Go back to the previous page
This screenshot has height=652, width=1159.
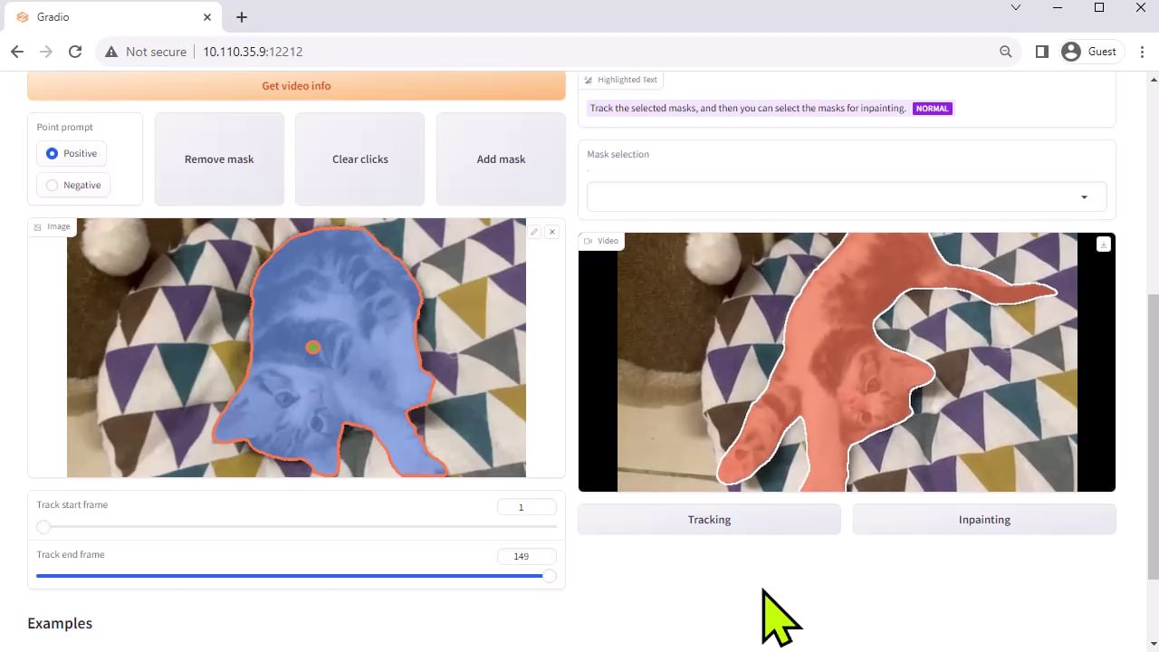[x=17, y=52]
